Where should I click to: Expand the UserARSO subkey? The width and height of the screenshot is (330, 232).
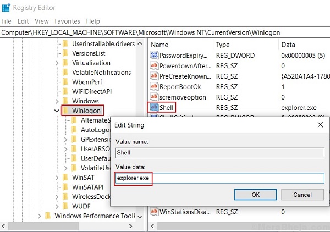tap(65, 149)
